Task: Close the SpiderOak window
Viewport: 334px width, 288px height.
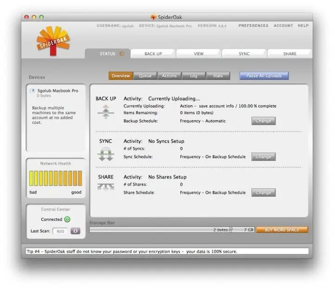Action: (26, 17)
